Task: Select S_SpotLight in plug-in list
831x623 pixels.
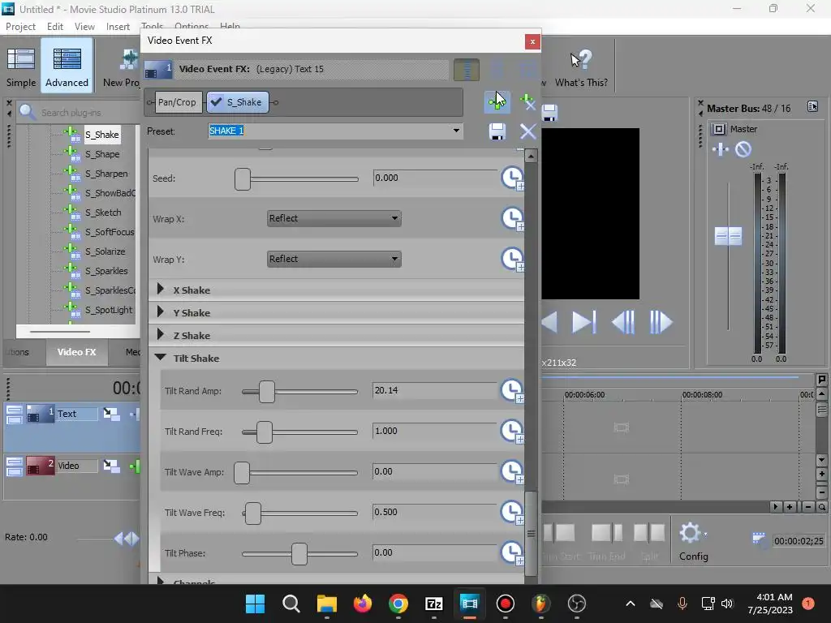Action: (x=109, y=310)
